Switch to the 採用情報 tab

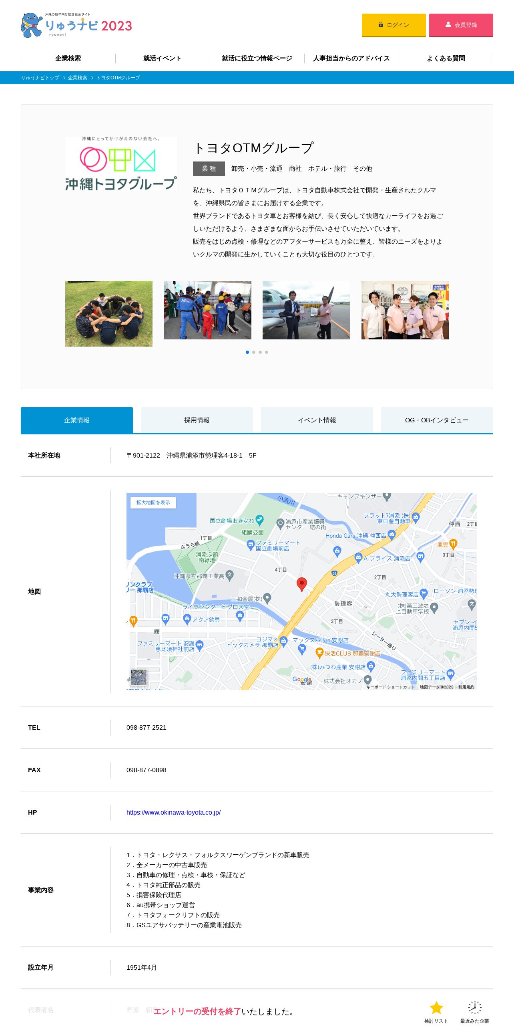tap(197, 420)
